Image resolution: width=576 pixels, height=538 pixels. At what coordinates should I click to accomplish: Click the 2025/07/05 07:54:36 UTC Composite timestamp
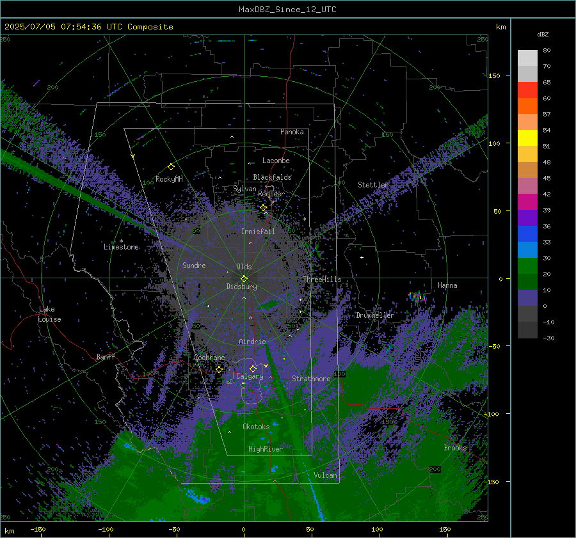click(x=88, y=27)
